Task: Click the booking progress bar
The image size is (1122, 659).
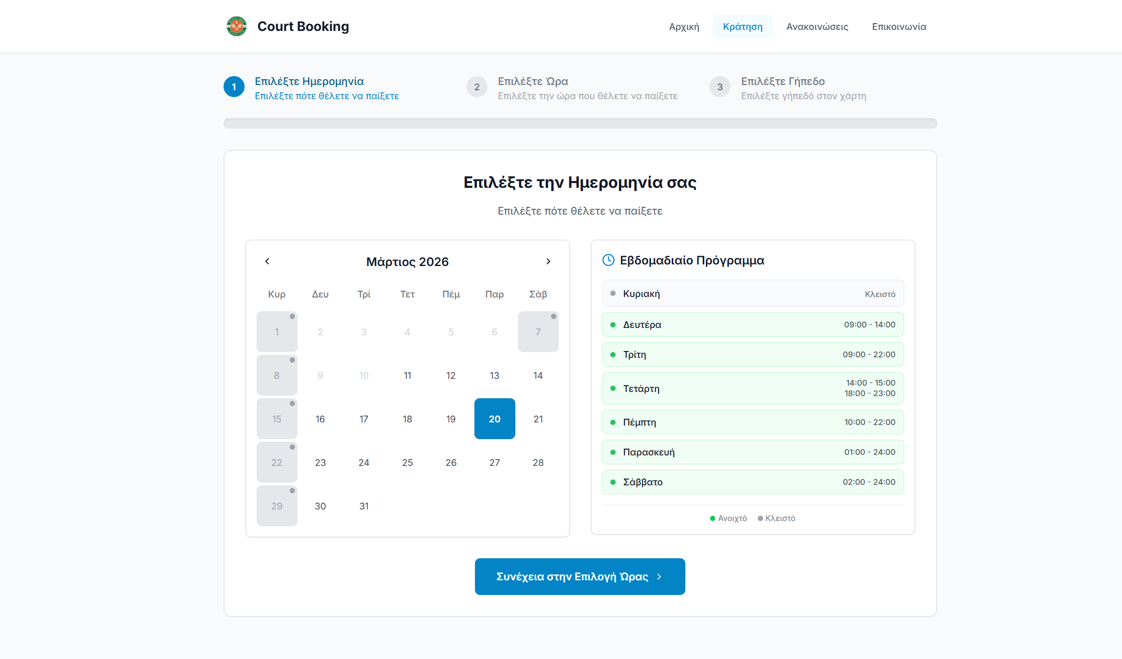Action: coord(580,123)
